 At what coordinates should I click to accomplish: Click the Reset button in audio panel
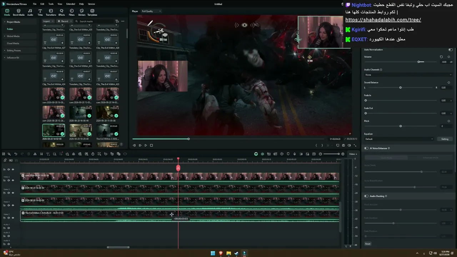click(368, 244)
